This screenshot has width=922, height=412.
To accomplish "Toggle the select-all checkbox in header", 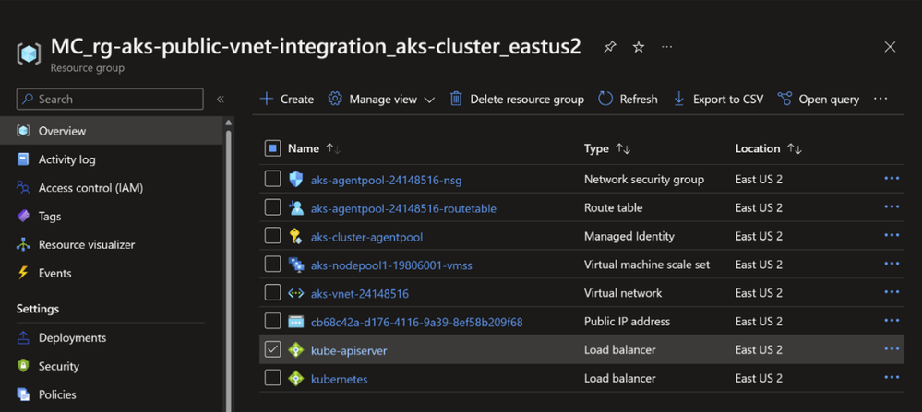I will tap(272, 148).
